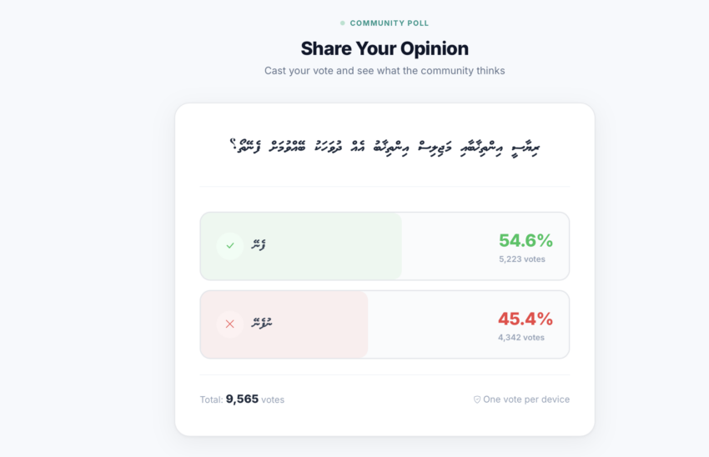
Task: Click the red progress fill of second option
Action: click(317, 344)
